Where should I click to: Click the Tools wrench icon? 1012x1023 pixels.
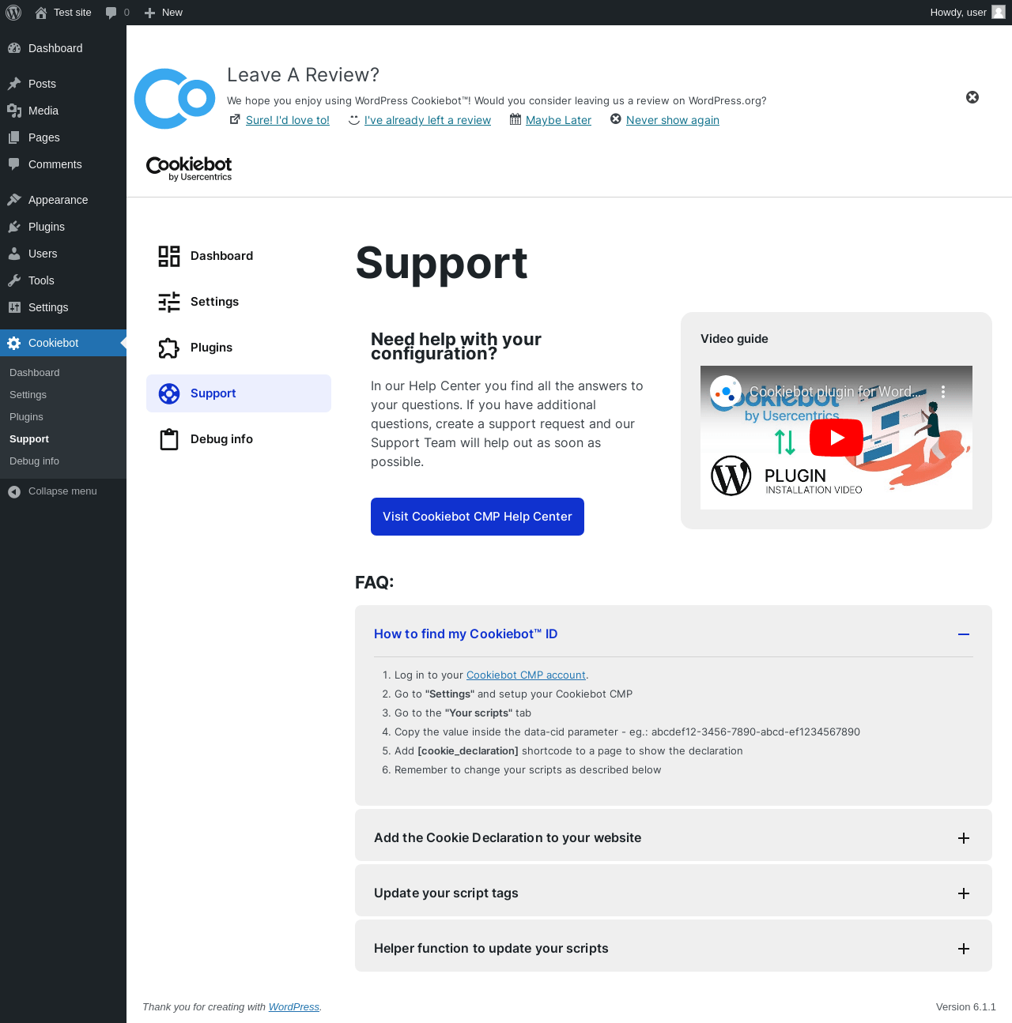pyautogui.click(x=14, y=280)
